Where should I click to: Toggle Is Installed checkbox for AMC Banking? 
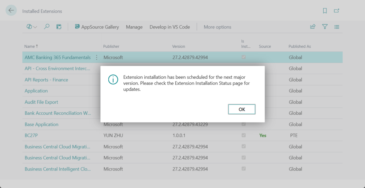[x=243, y=57]
